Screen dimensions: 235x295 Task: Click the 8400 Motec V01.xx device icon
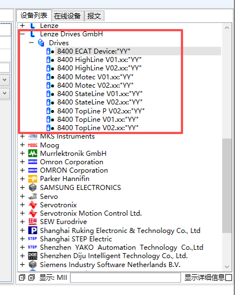pos(50,77)
